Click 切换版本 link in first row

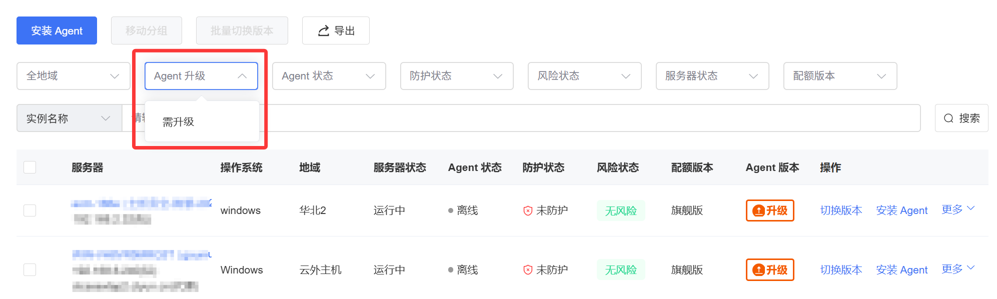pyautogui.click(x=841, y=210)
